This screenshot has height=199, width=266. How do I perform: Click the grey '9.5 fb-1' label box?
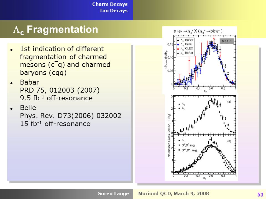pos(227,41)
